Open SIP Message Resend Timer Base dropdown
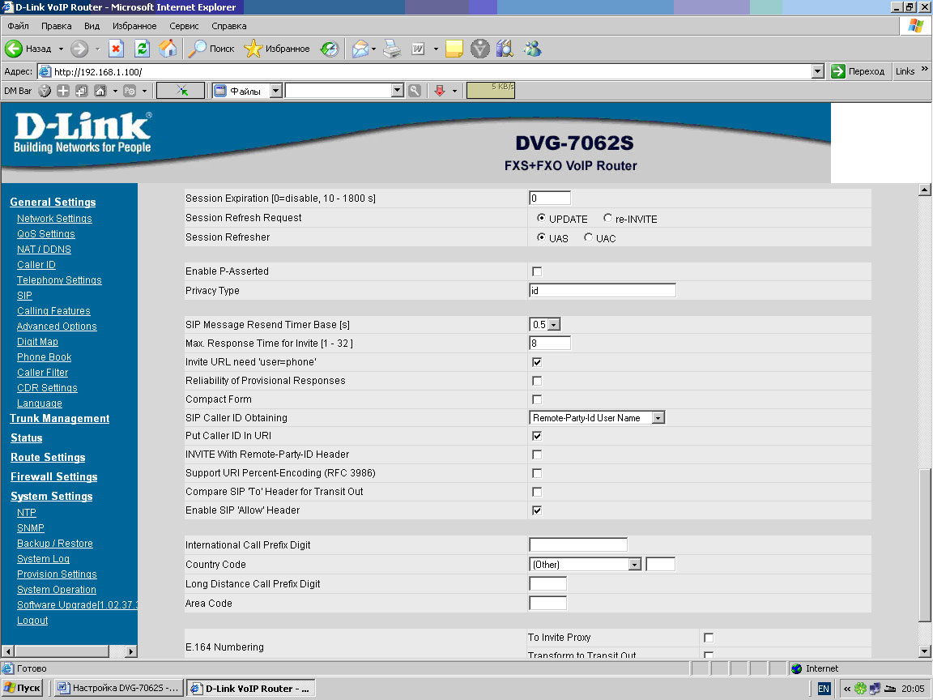This screenshot has width=933, height=700. (x=554, y=325)
